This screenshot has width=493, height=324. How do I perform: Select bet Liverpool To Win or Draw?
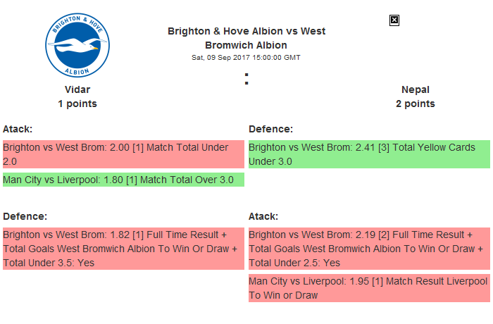(x=369, y=288)
